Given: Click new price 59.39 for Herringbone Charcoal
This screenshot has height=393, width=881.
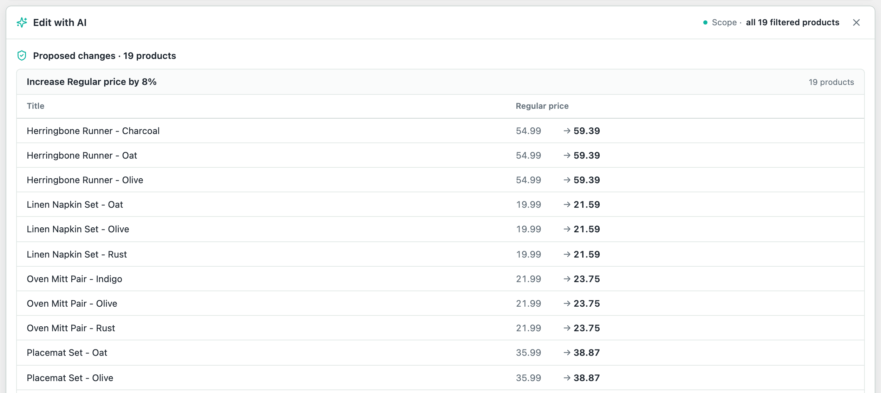Looking at the screenshot, I should point(587,131).
